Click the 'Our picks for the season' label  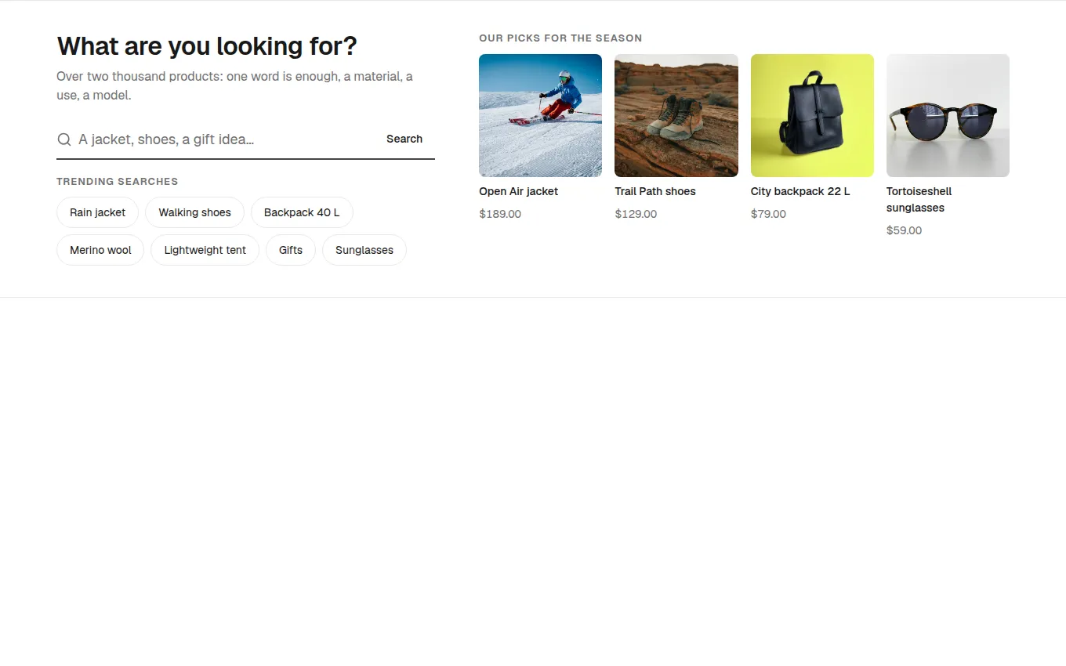(560, 38)
